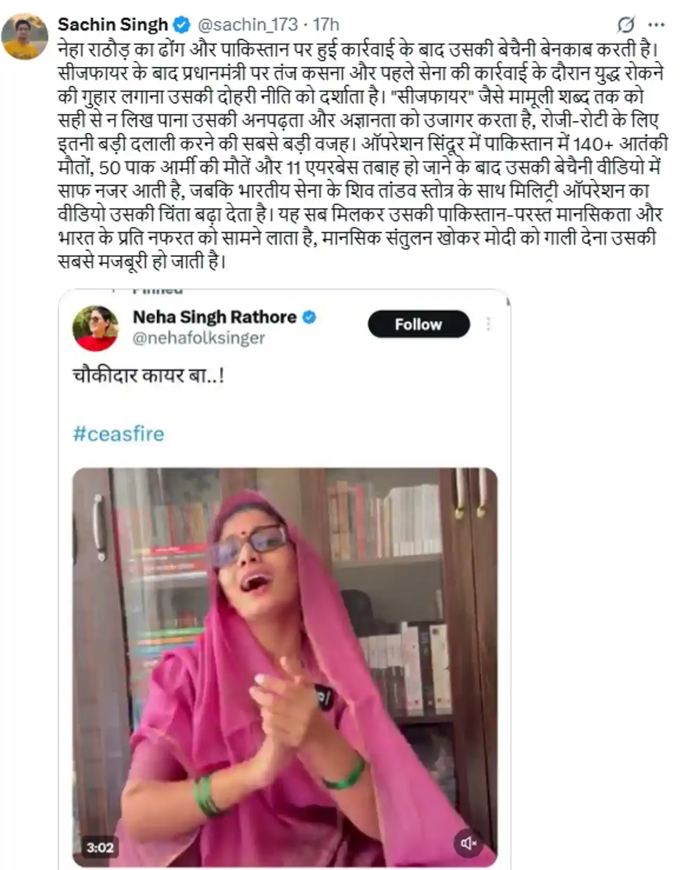Viewport: 680px width, 870px height.
Task: Unmute the video using speaker icon
Action: click(468, 843)
